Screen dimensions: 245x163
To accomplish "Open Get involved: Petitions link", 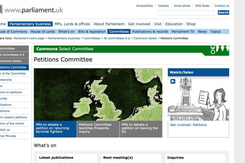I will click(x=188, y=125).
